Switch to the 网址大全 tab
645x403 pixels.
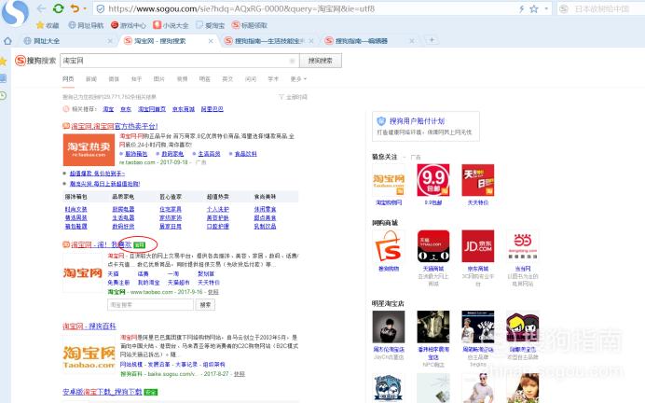pyautogui.click(x=66, y=41)
